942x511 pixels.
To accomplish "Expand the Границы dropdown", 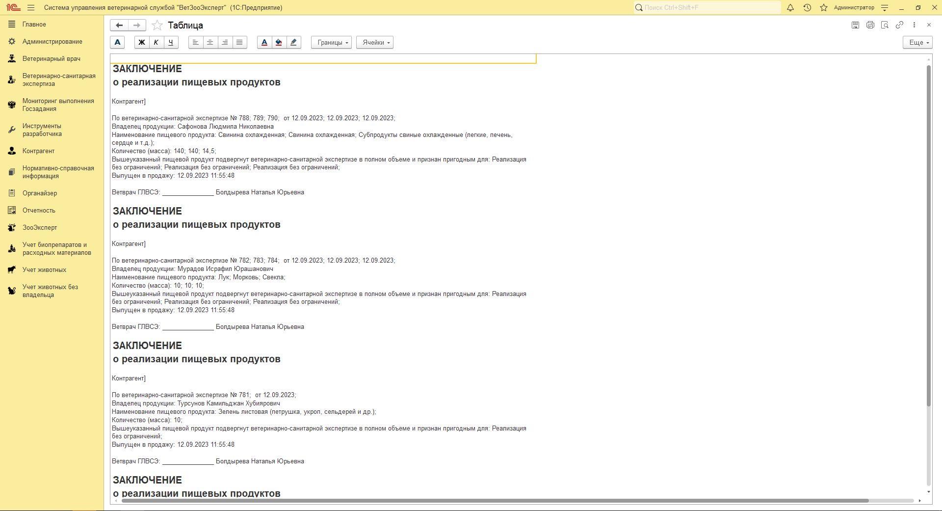I will (x=331, y=43).
